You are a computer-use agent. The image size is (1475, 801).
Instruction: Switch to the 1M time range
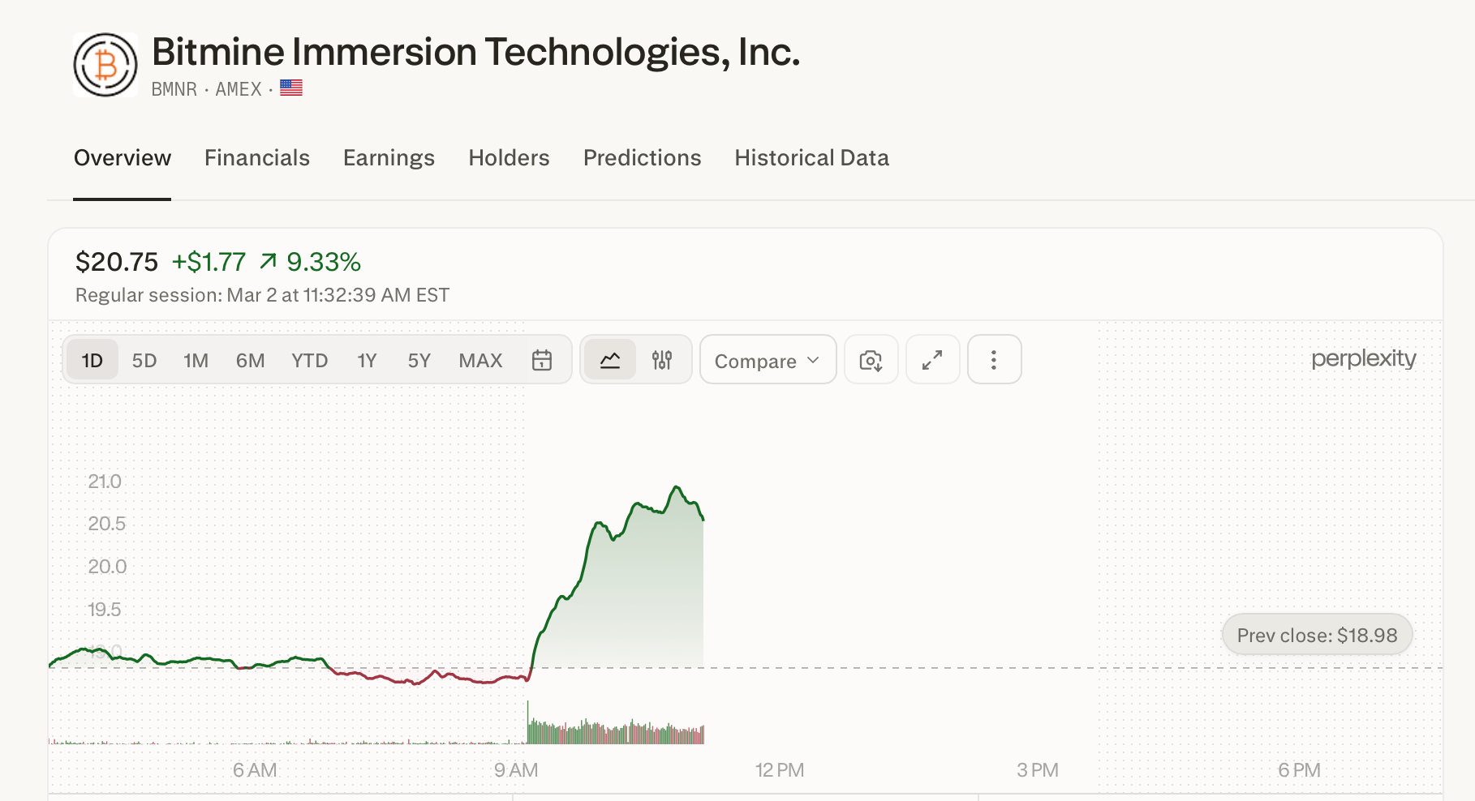(196, 360)
